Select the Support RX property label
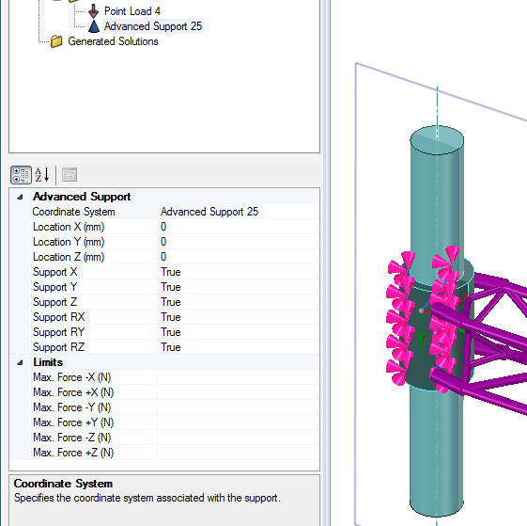Screen dimensions: 527x526 click(x=59, y=317)
